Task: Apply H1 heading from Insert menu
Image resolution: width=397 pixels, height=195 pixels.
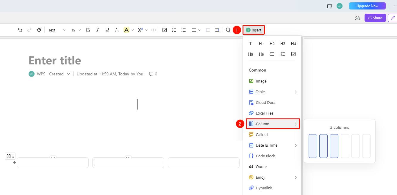Action: pos(261,44)
